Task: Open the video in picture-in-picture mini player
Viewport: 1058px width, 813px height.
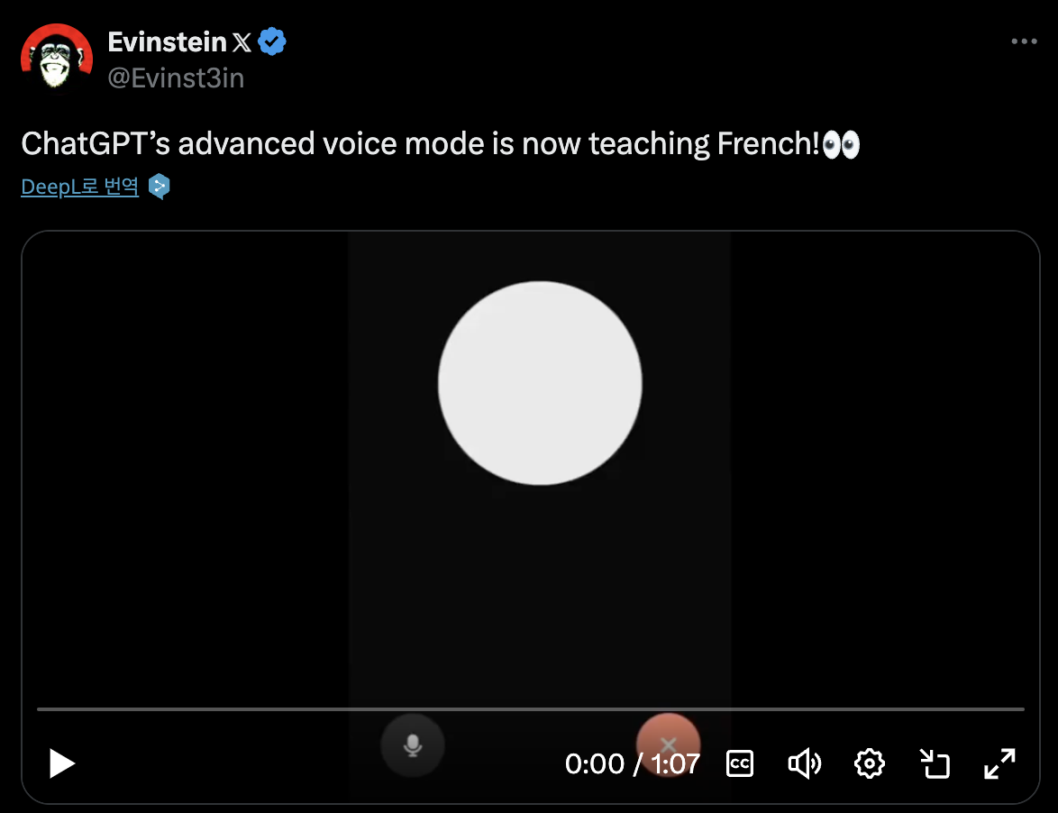Action: [935, 763]
